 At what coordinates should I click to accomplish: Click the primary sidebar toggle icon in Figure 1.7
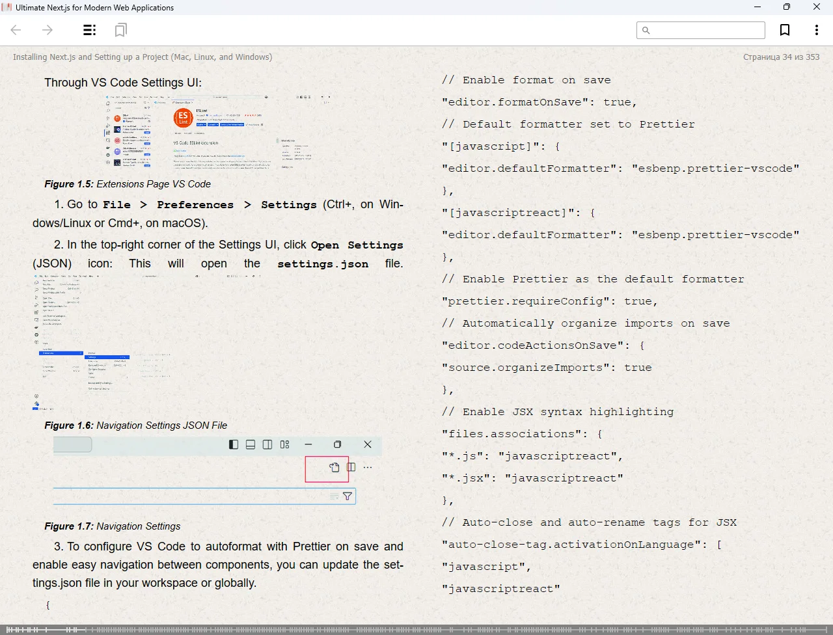234,444
